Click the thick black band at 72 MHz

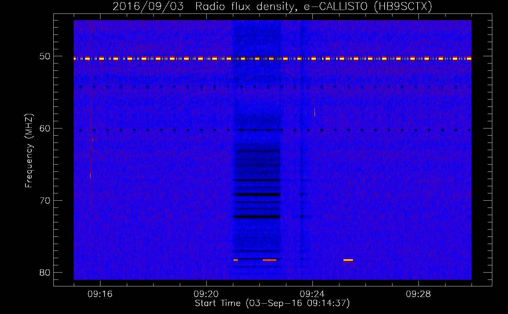[x=257, y=217]
